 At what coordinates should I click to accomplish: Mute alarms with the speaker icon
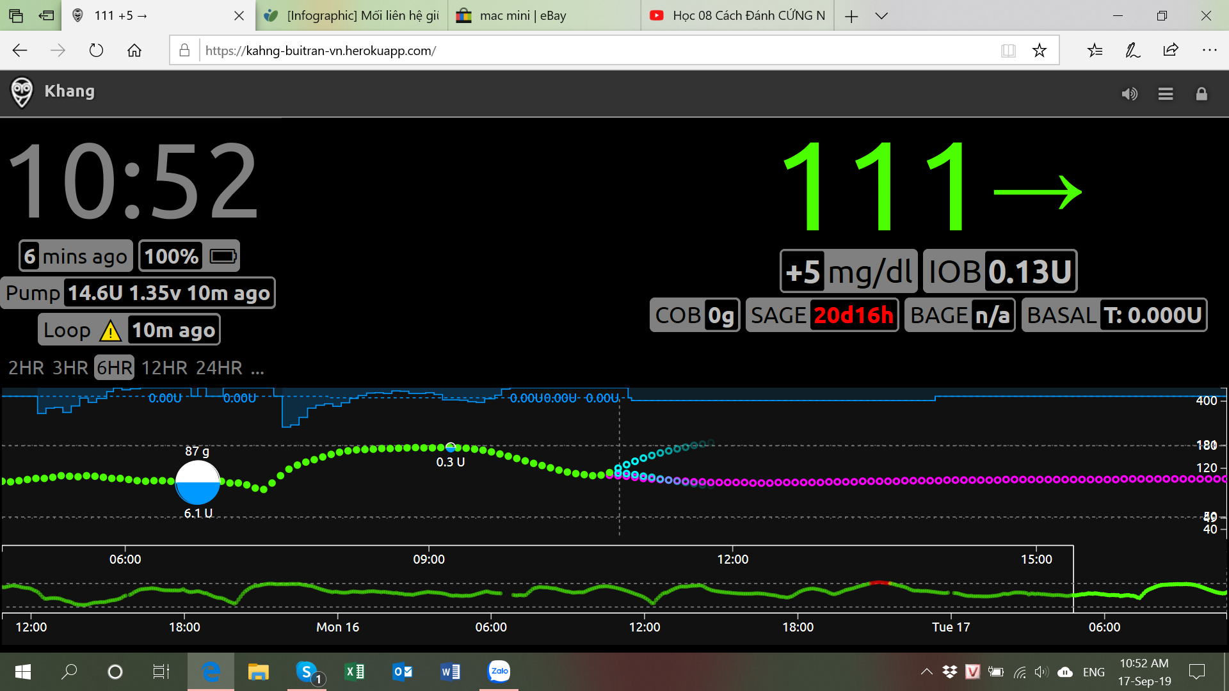(x=1130, y=94)
